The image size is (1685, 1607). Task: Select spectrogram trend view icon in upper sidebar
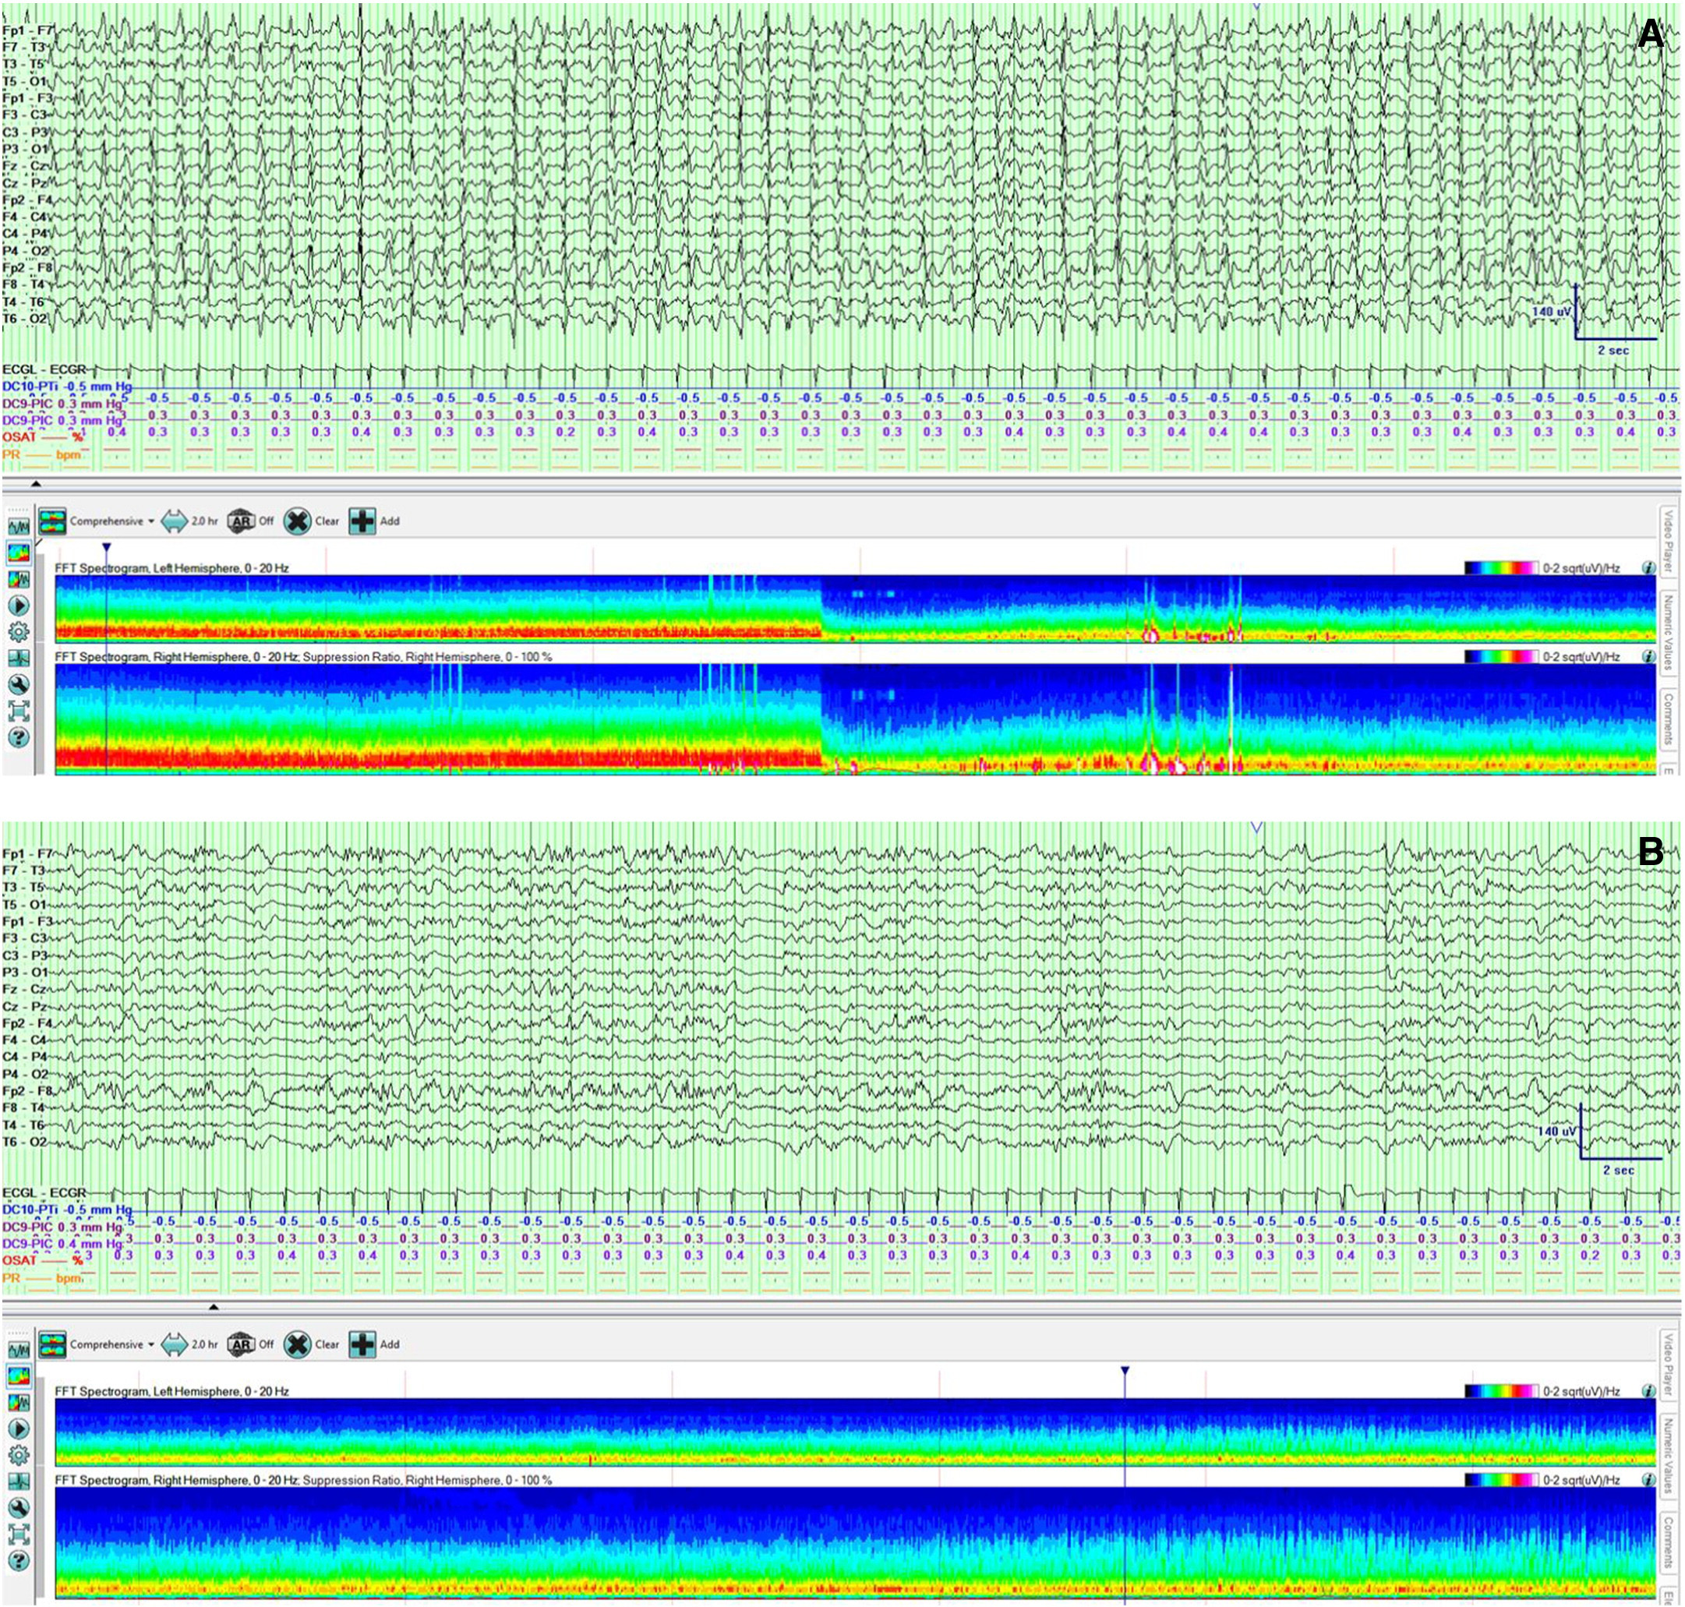pos(18,553)
